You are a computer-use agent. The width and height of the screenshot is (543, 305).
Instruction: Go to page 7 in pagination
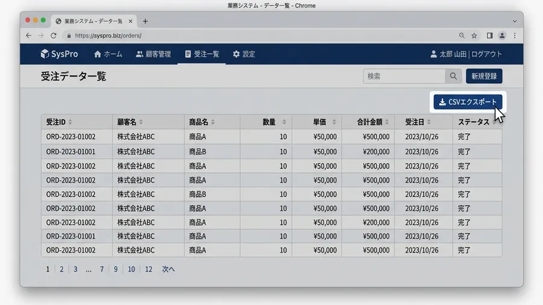click(x=102, y=269)
